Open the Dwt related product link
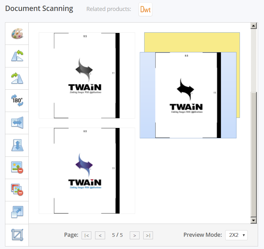The width and height of the screenshot is (264, 249). pyautogui.click(x=145, y=9)
